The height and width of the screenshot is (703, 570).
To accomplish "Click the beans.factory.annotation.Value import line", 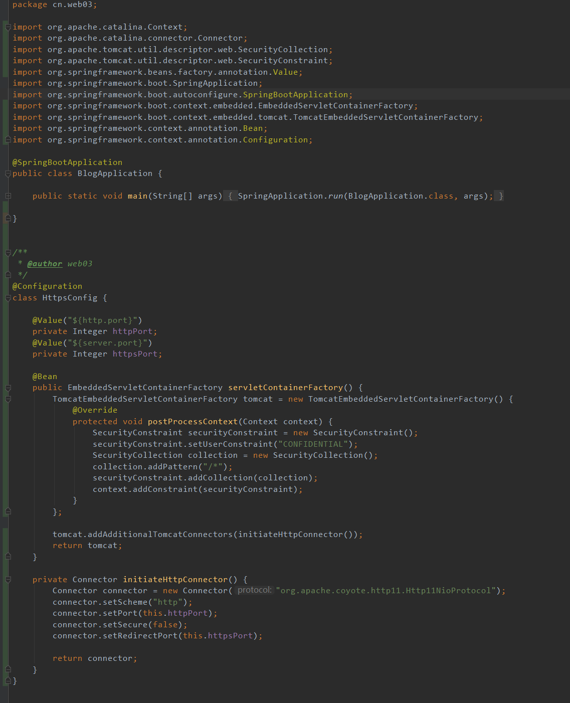I will (157, 72).
